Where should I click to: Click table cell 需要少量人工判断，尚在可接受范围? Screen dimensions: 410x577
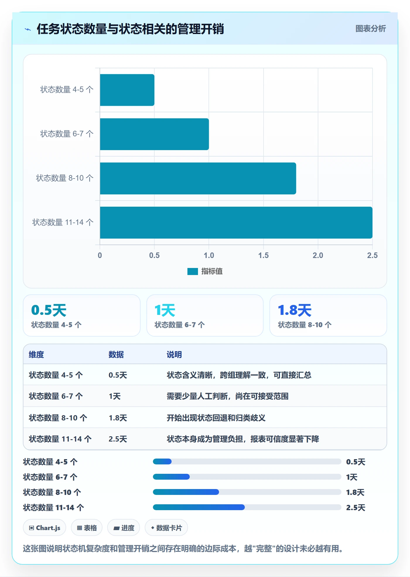[228, 396]
